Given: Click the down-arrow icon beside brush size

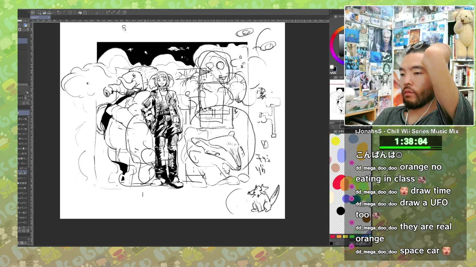Looking at the screenshot, I should [x=25, y=98].
